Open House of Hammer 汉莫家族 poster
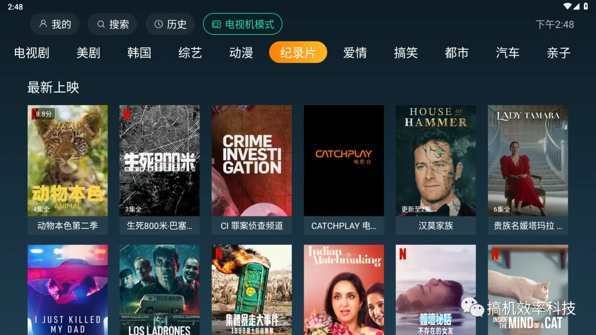The height and width of the screenshot is (335, 596). [x=436, y=170]
